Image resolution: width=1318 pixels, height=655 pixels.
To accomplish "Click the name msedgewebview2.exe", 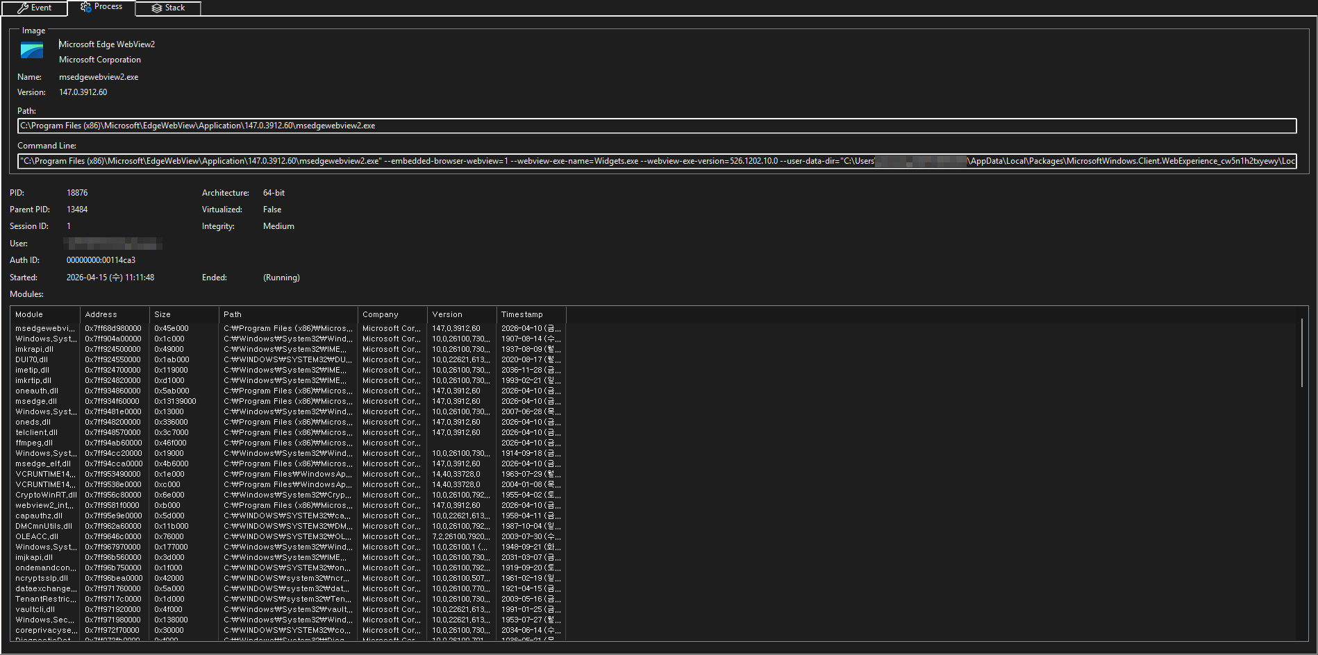I will [x=99, y=77].
